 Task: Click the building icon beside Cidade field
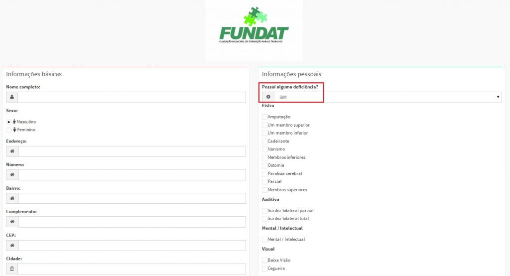[x=12, y=269]
